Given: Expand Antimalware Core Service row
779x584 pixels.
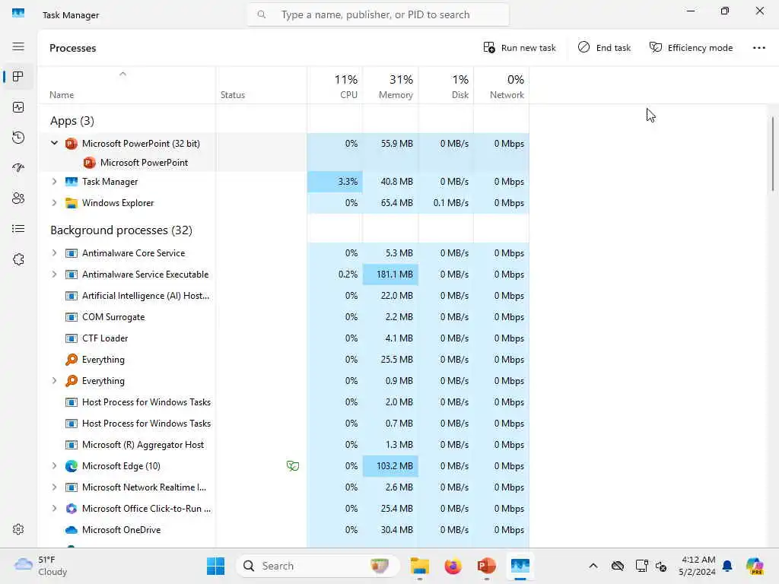Looking at the screenshot, I should (54, 252).
